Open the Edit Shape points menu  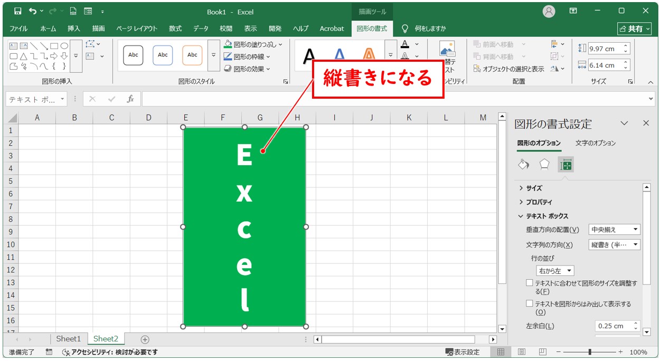click(x=93, y=44)
